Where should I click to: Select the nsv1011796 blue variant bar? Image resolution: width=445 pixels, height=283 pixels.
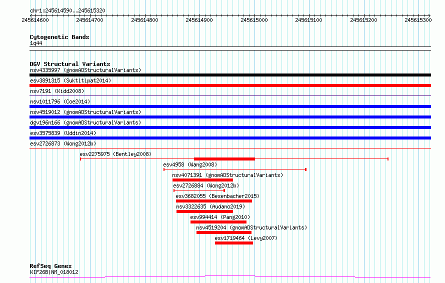point(230,106)
